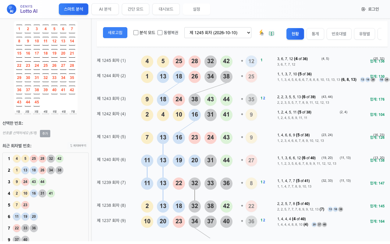Pick number 7 in the number grid
Image resolution: width=390 pixels, height=244 pixels.
point(72,29)
